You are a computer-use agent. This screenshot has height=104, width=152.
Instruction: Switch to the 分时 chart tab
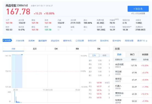[x=13, y=49]
